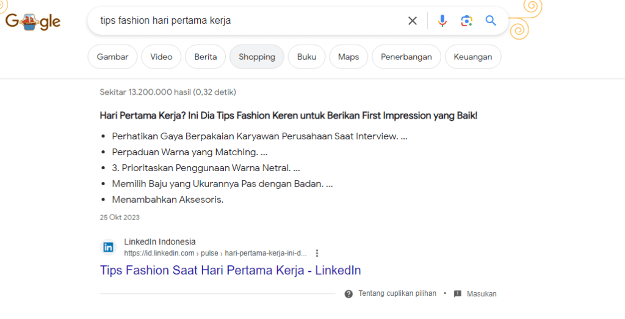The height and width of the screenshot is (319, 625).
Task: Switch to Berita filter tab
Action: (x=205, y=57)
